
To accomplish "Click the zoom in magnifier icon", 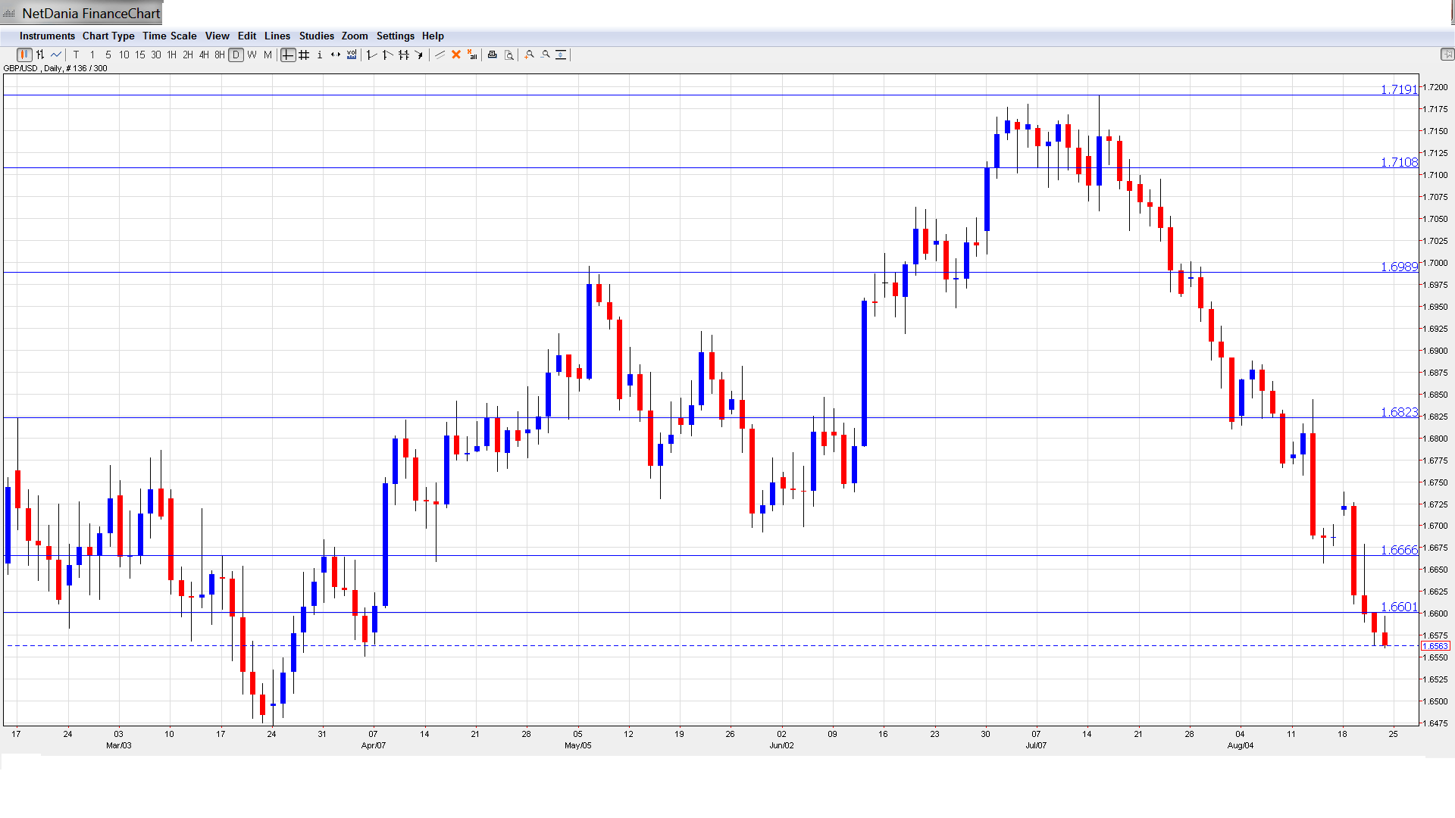I will tap(530, 55).
